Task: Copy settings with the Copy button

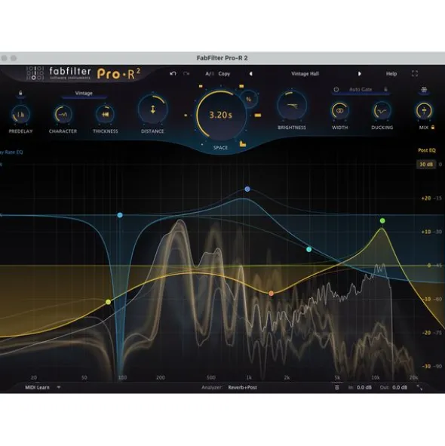Action: point(224,74)
